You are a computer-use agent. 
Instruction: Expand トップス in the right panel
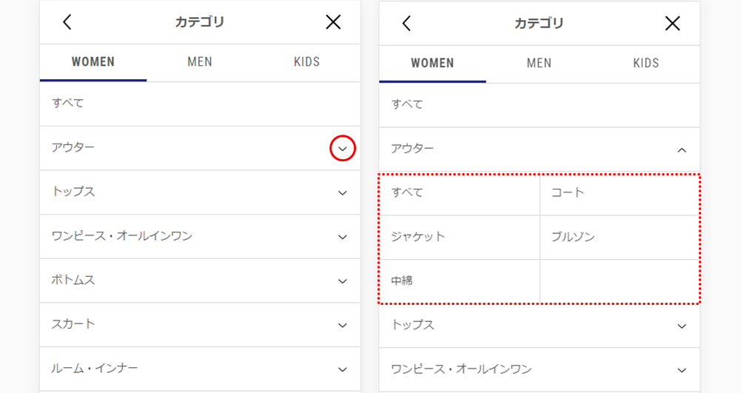[682, 326]
